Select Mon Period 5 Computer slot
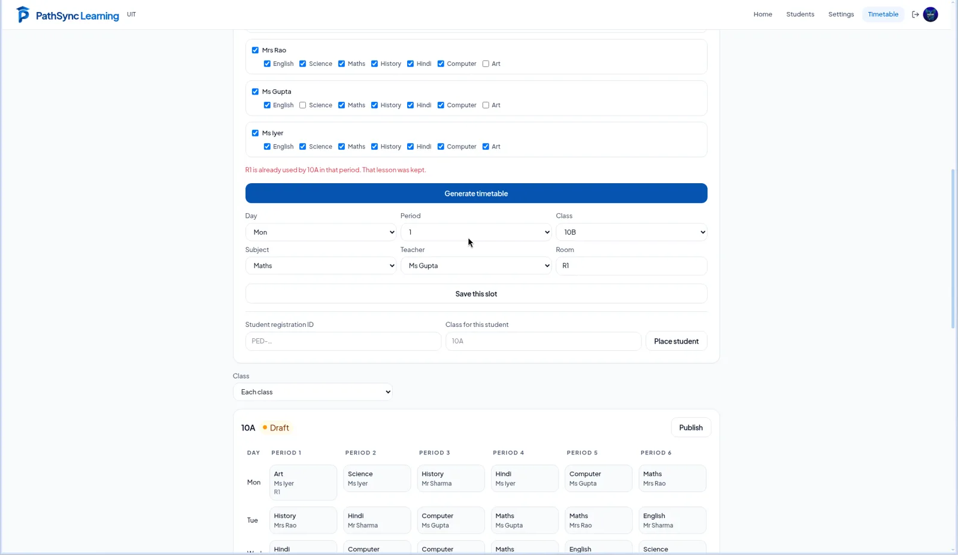958x555 pixels. coord(599,478)
